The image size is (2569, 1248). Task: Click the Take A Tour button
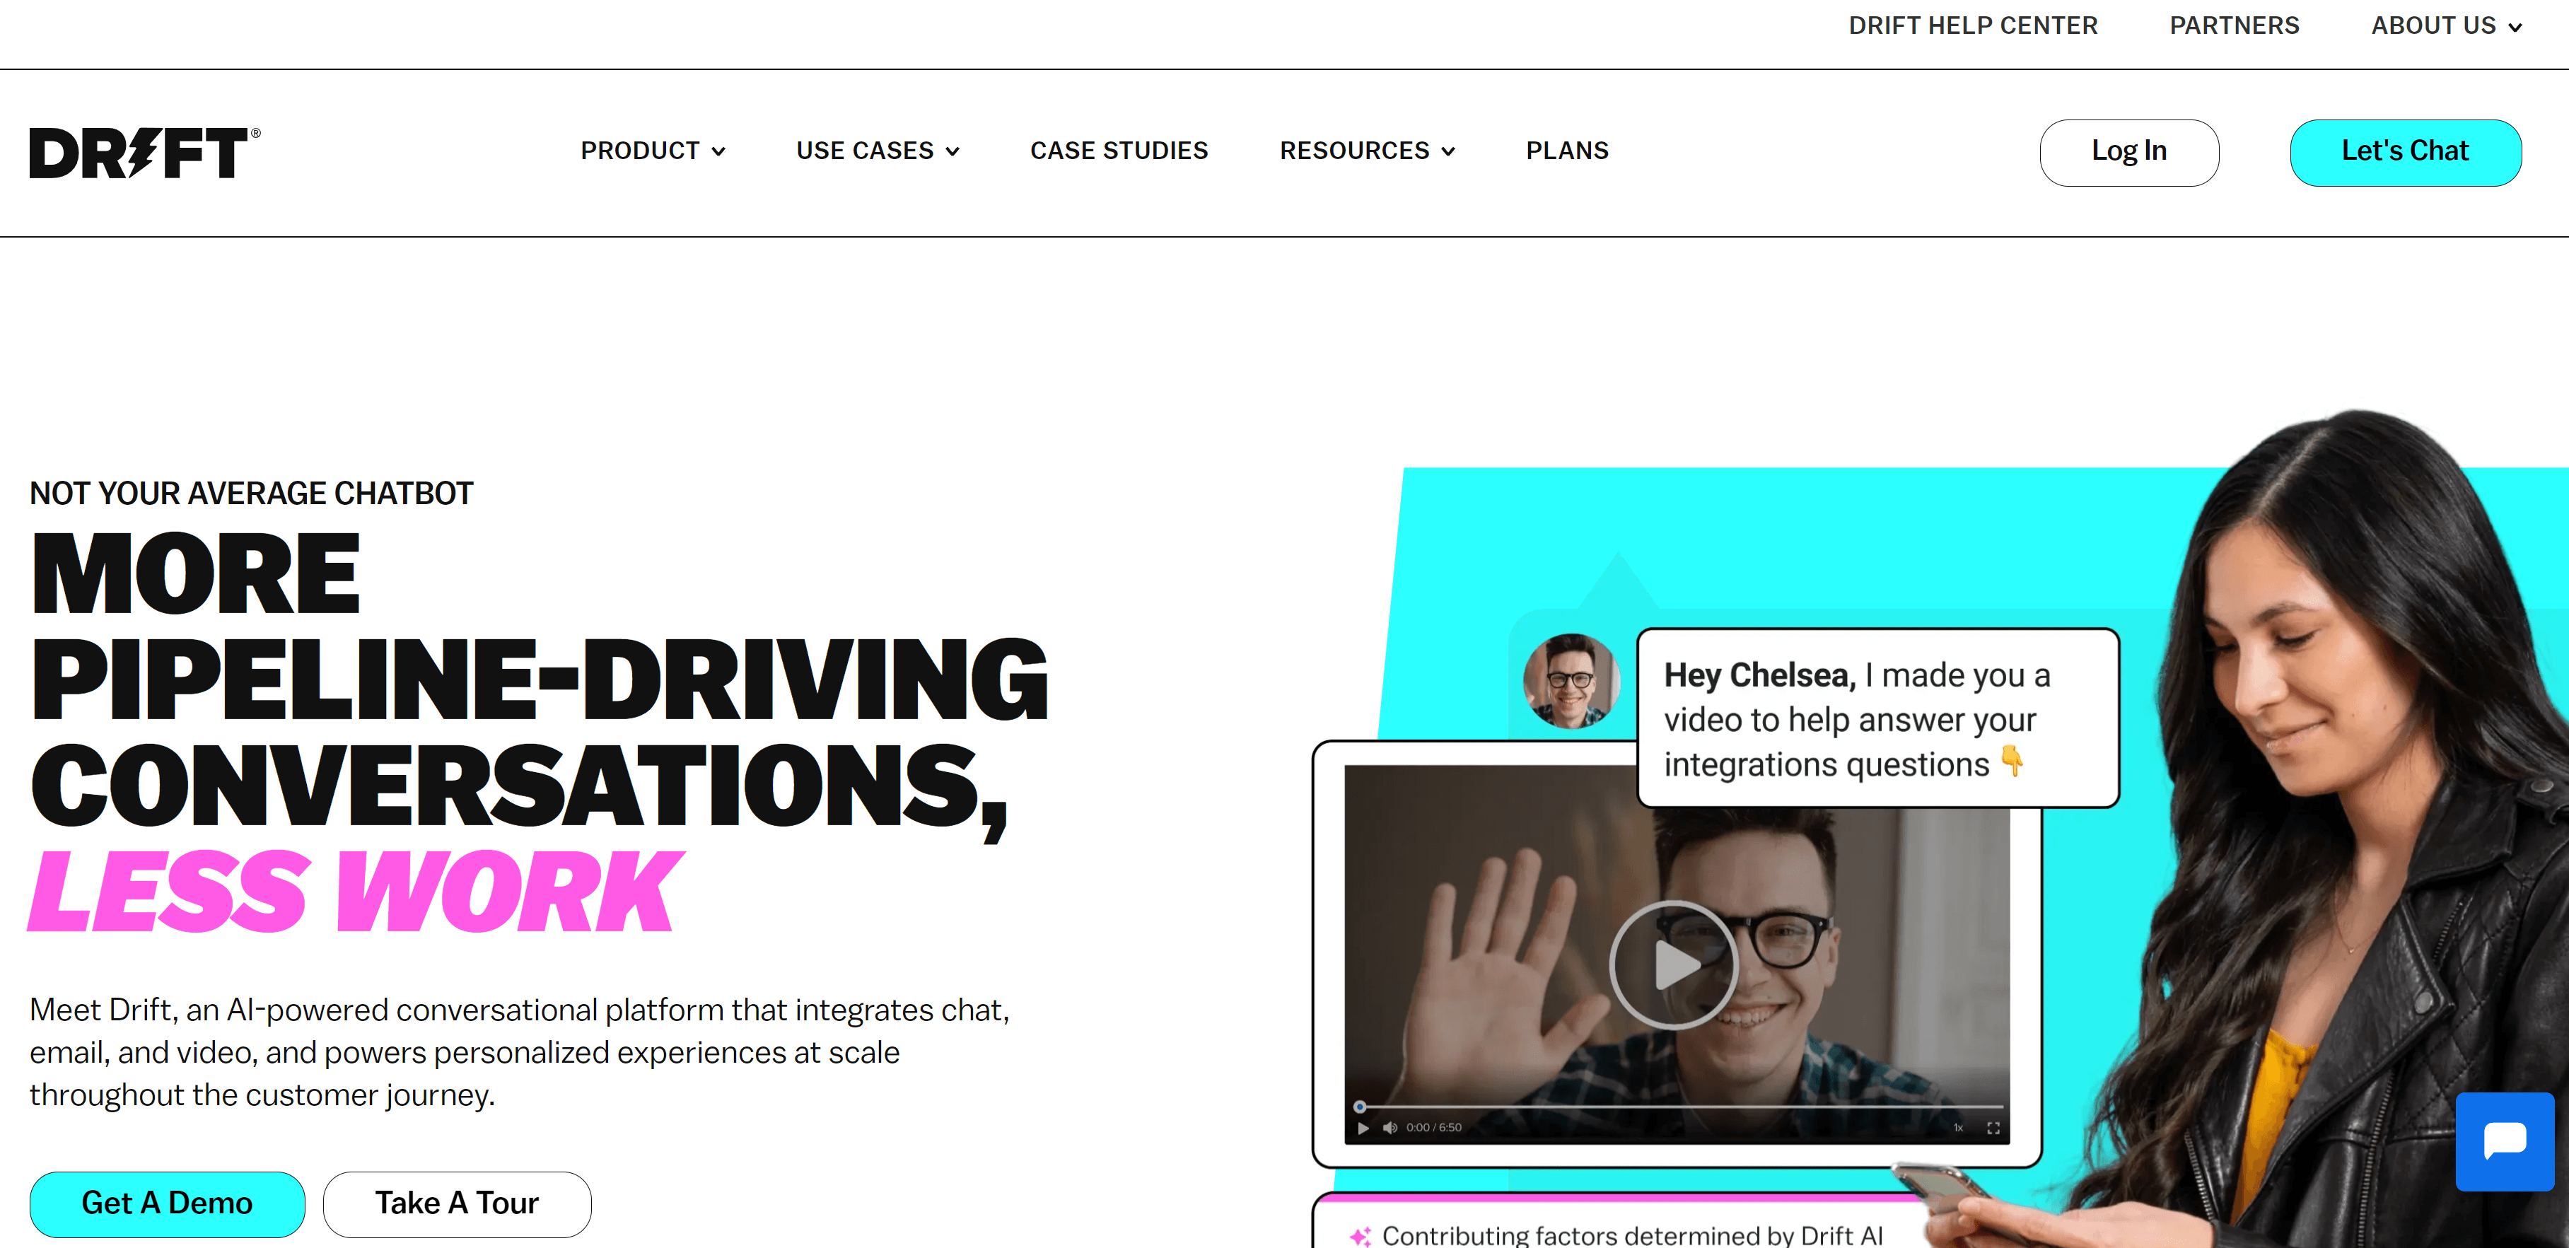[457, 1203]
